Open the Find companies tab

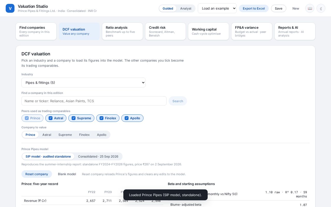tap(36, 31)
